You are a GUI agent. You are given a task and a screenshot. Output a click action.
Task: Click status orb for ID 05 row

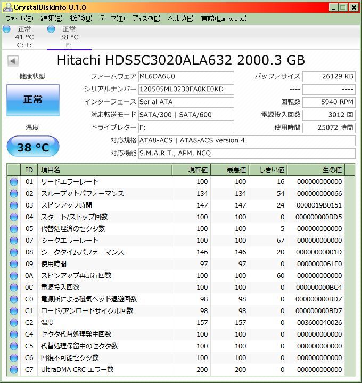pyautogui.click(x=14, y=229)
